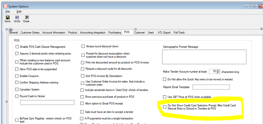
Task: Click the text field below Round Cash to Nickel
Action: tap(47, 102)
